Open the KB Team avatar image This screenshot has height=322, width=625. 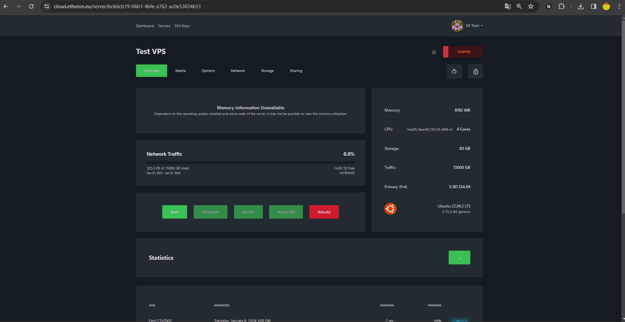[x=457, y=26]
